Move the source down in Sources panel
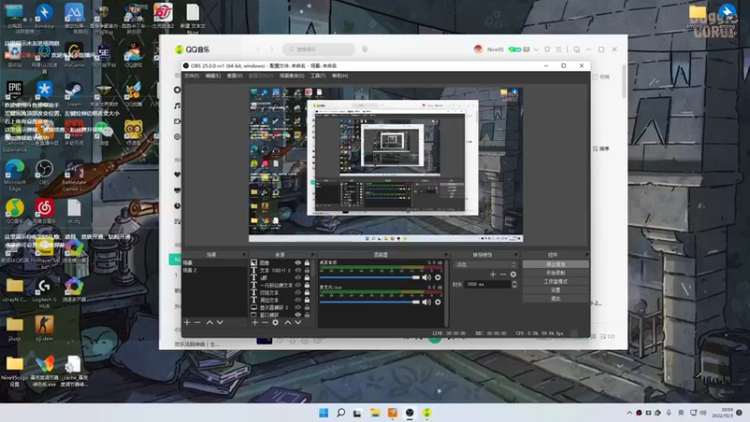Image resolution: width=750 pixels, height=422 pixels. (x=298, y=323)
